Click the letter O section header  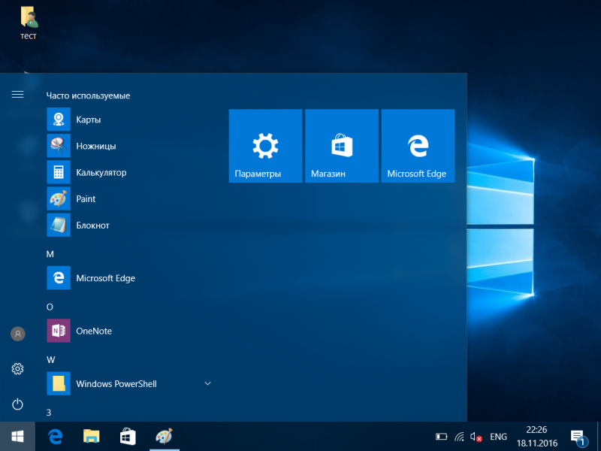click(x=50, y=307)
